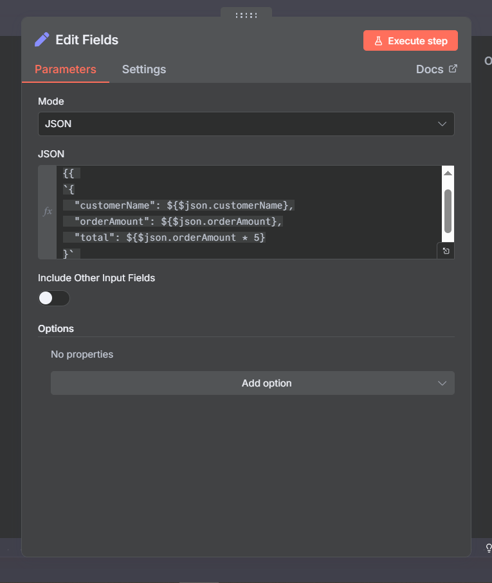Click the Edit Fields node title
Viewport: 492px width, 583px height.
point(87,40)
